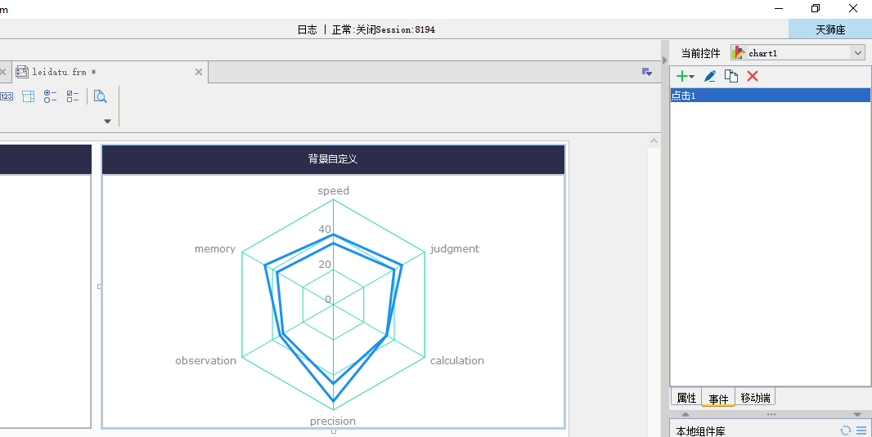Click the precision axis label

tap(333, 421)
